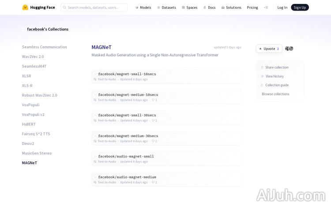Click the like heart on magnet-small-30secs
This screenshot has width=331, height=207.
(x=153, y=120)
